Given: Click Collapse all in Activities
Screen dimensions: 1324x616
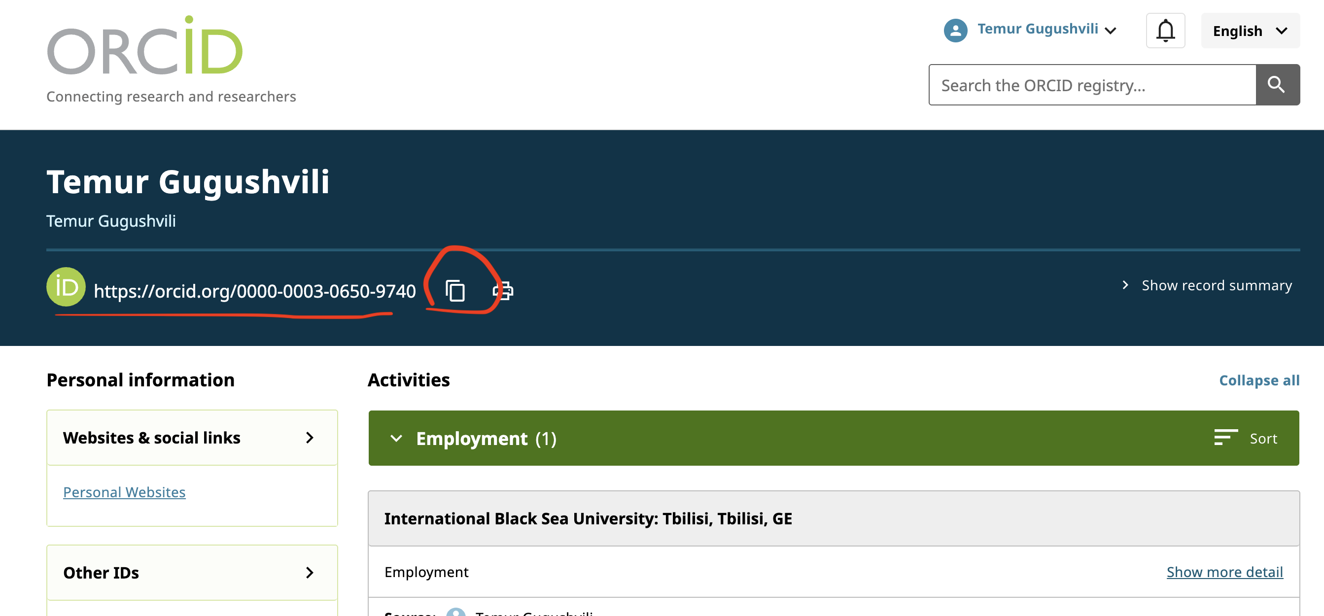Looking at the screenshot, I should coord(1259,380).
